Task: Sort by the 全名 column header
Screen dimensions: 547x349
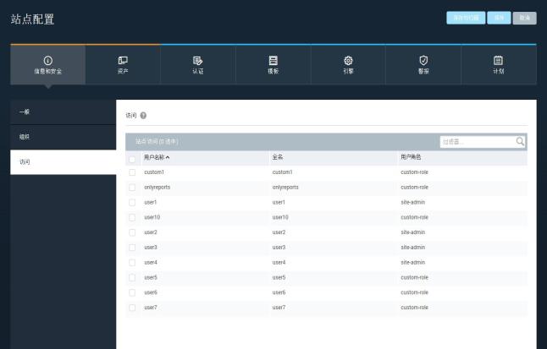Action: click(278, 158)
